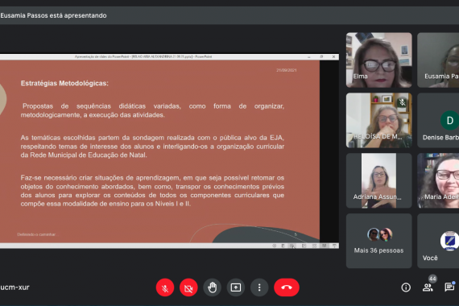Select Eusamia Passos video tile
The image size is (459, 306).
tap(438, 60)
